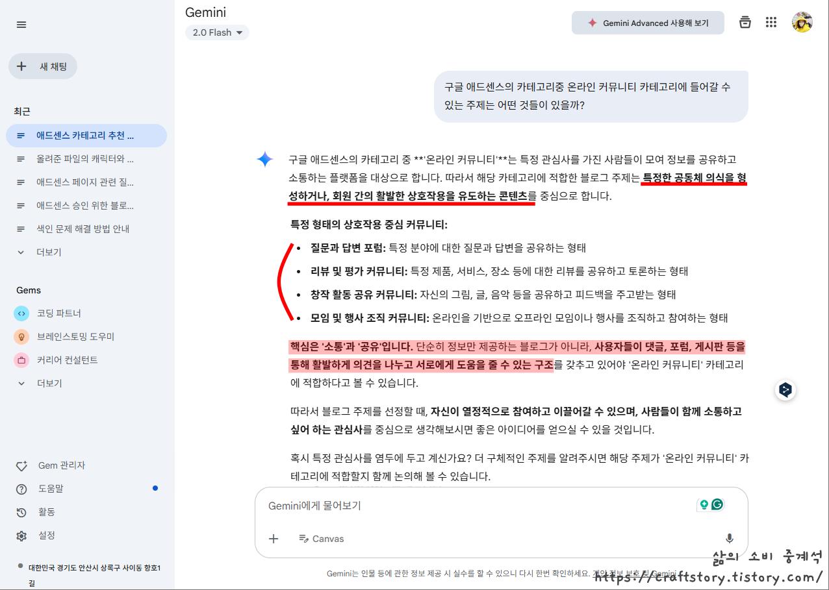Image resolution: width=829 pixels, height=590 pixels.
Task: Open Gem 관리자
Action: point(86,465)
